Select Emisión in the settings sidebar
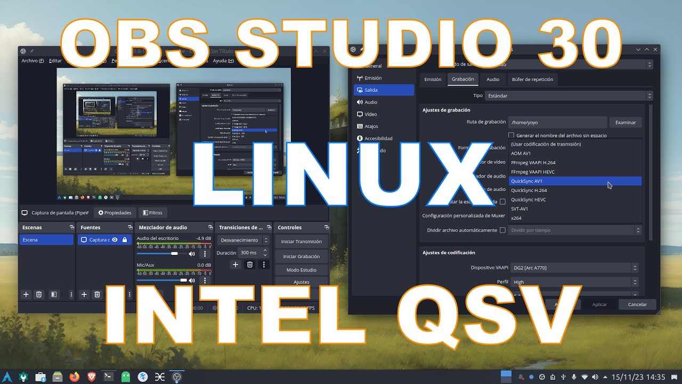 (x=384, y=78)
